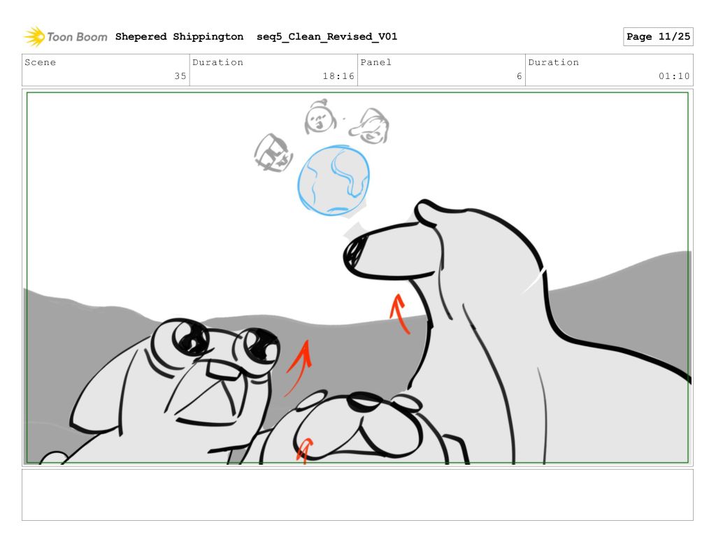Select the gray sketch left of the globe
This screenshot has height=553, width=716.
click(273, 152)
